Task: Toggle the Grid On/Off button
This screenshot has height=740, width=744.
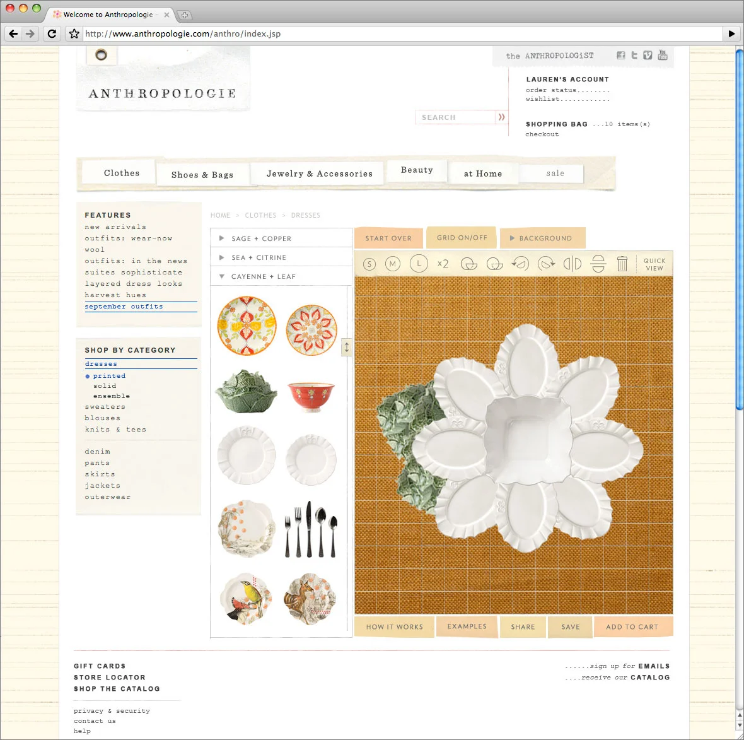Action: pos(461,237)
